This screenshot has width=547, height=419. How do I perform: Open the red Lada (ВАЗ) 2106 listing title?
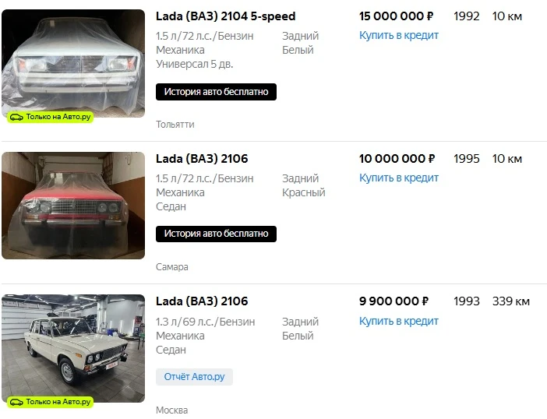click(202, 159)
